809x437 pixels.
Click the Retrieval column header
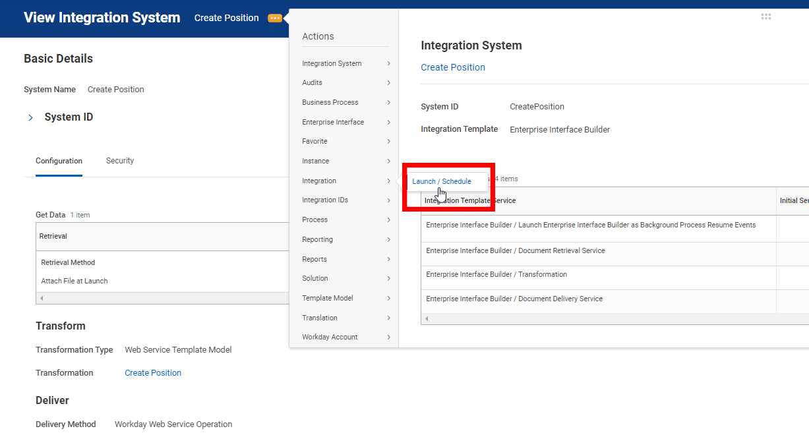pos(162,236)
